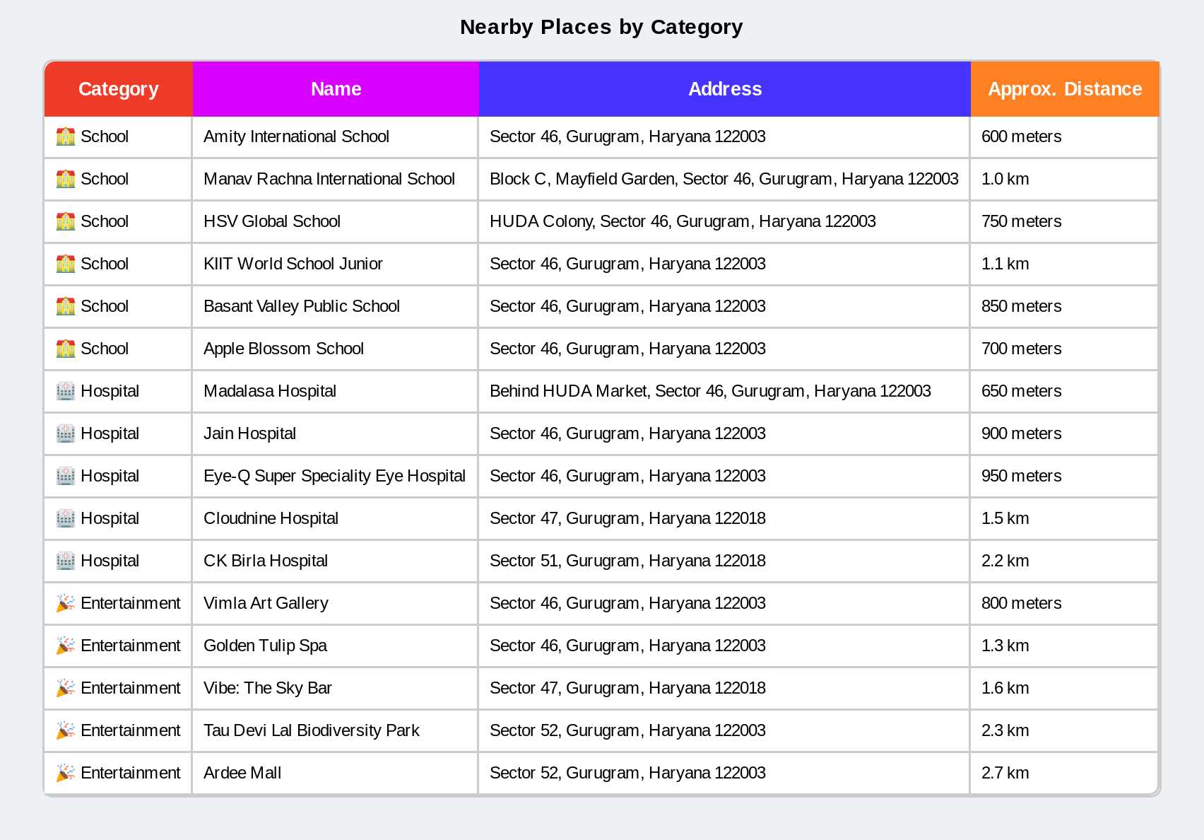Screen dimensions: 1204x840
Task: Select the Name column header
Action: point(336,89)
